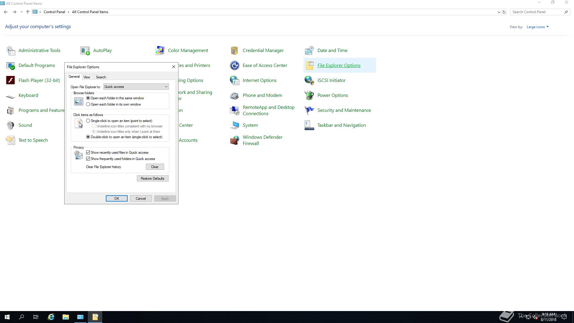
Task: Click the Clear history button
Action: 155,167
